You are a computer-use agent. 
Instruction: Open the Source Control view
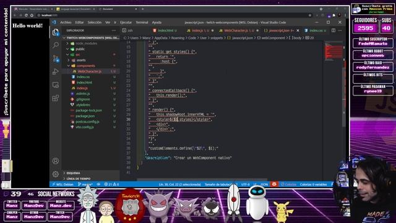[x=56, y=59]
